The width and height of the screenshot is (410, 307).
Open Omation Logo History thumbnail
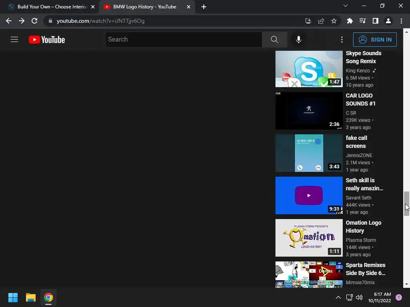click(309, 238)
